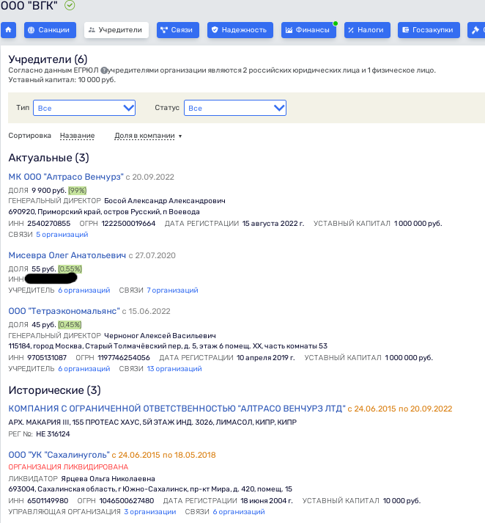Click the Исторические (3) section heading
The width and height of the screenshot is (485, 523).
[55, 390]
